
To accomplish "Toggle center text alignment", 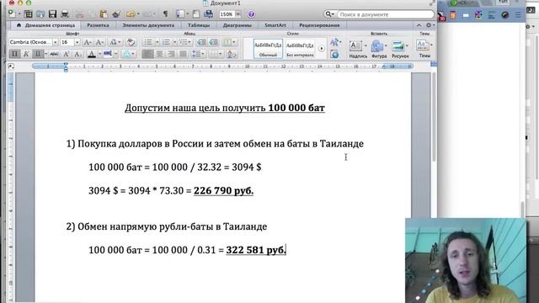I will coord(159,54).
